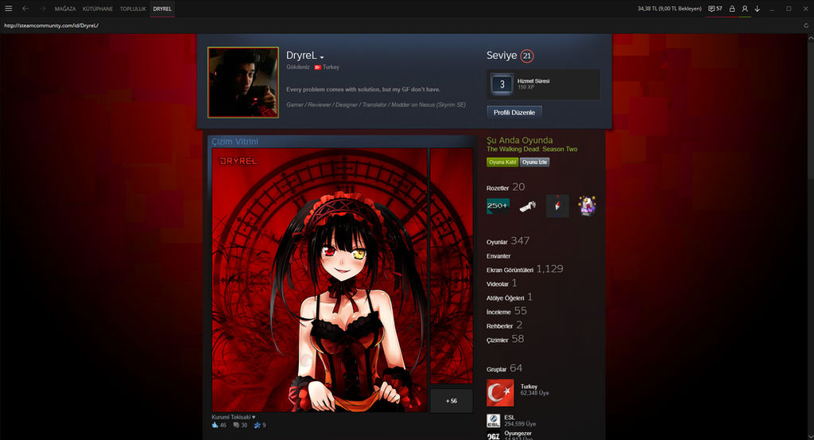Click the + 56 more artworks tile
The image size is (814, 440).
point(452,401)
